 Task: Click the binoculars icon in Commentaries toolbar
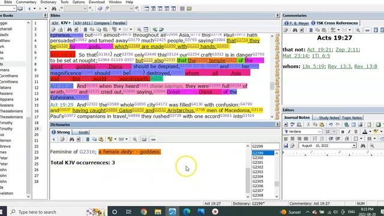point(295,30)
